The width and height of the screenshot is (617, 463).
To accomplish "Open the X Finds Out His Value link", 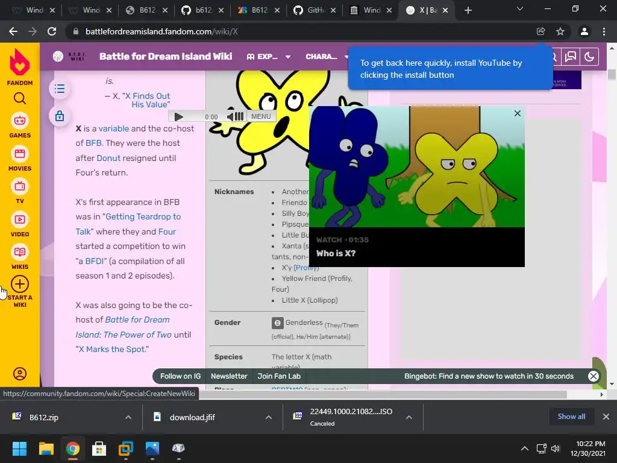I will click(148, 100).
